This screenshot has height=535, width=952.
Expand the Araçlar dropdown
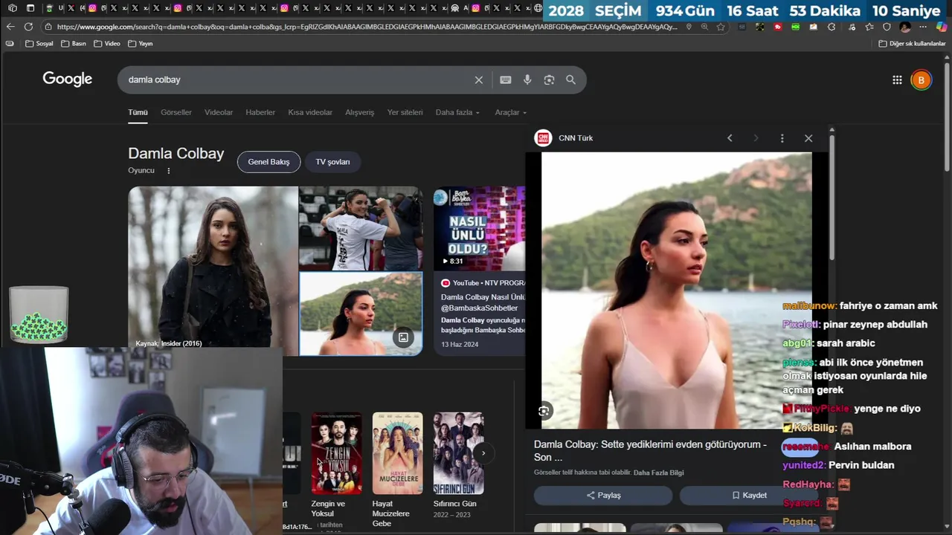click(511, 112)
